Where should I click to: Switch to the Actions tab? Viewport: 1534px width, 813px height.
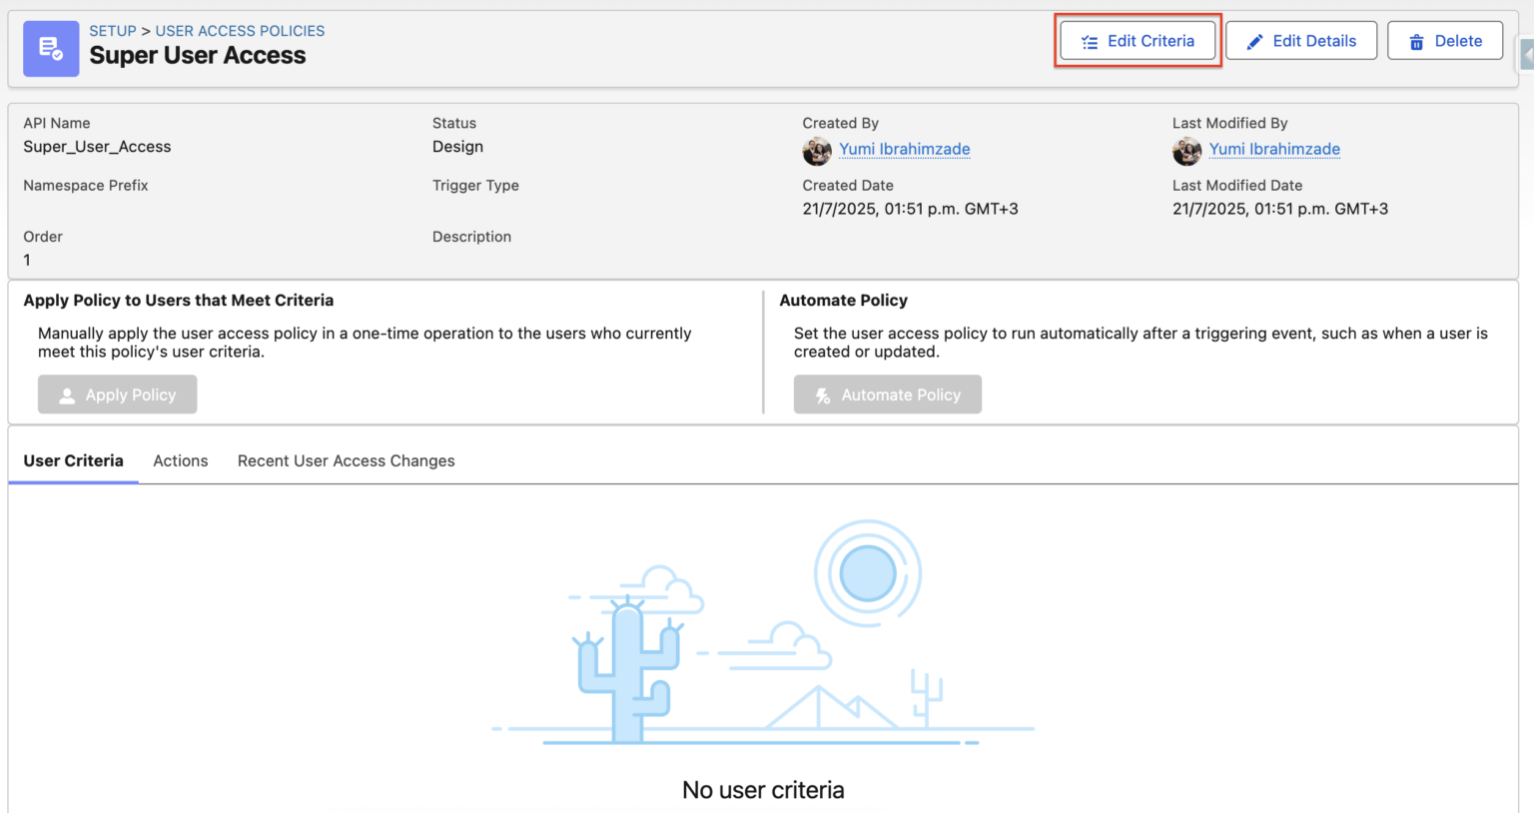181,460
